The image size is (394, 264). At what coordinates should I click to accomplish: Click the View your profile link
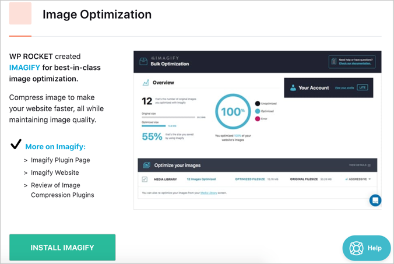(x=344, y=88)
